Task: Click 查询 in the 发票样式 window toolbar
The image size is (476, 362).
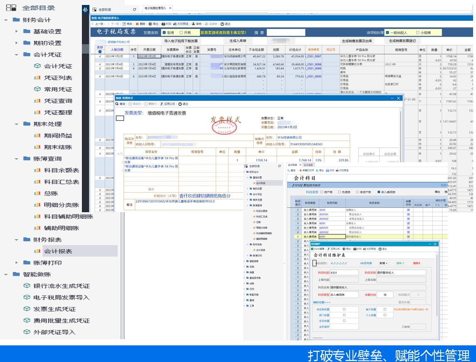Action: coord(120,104)
